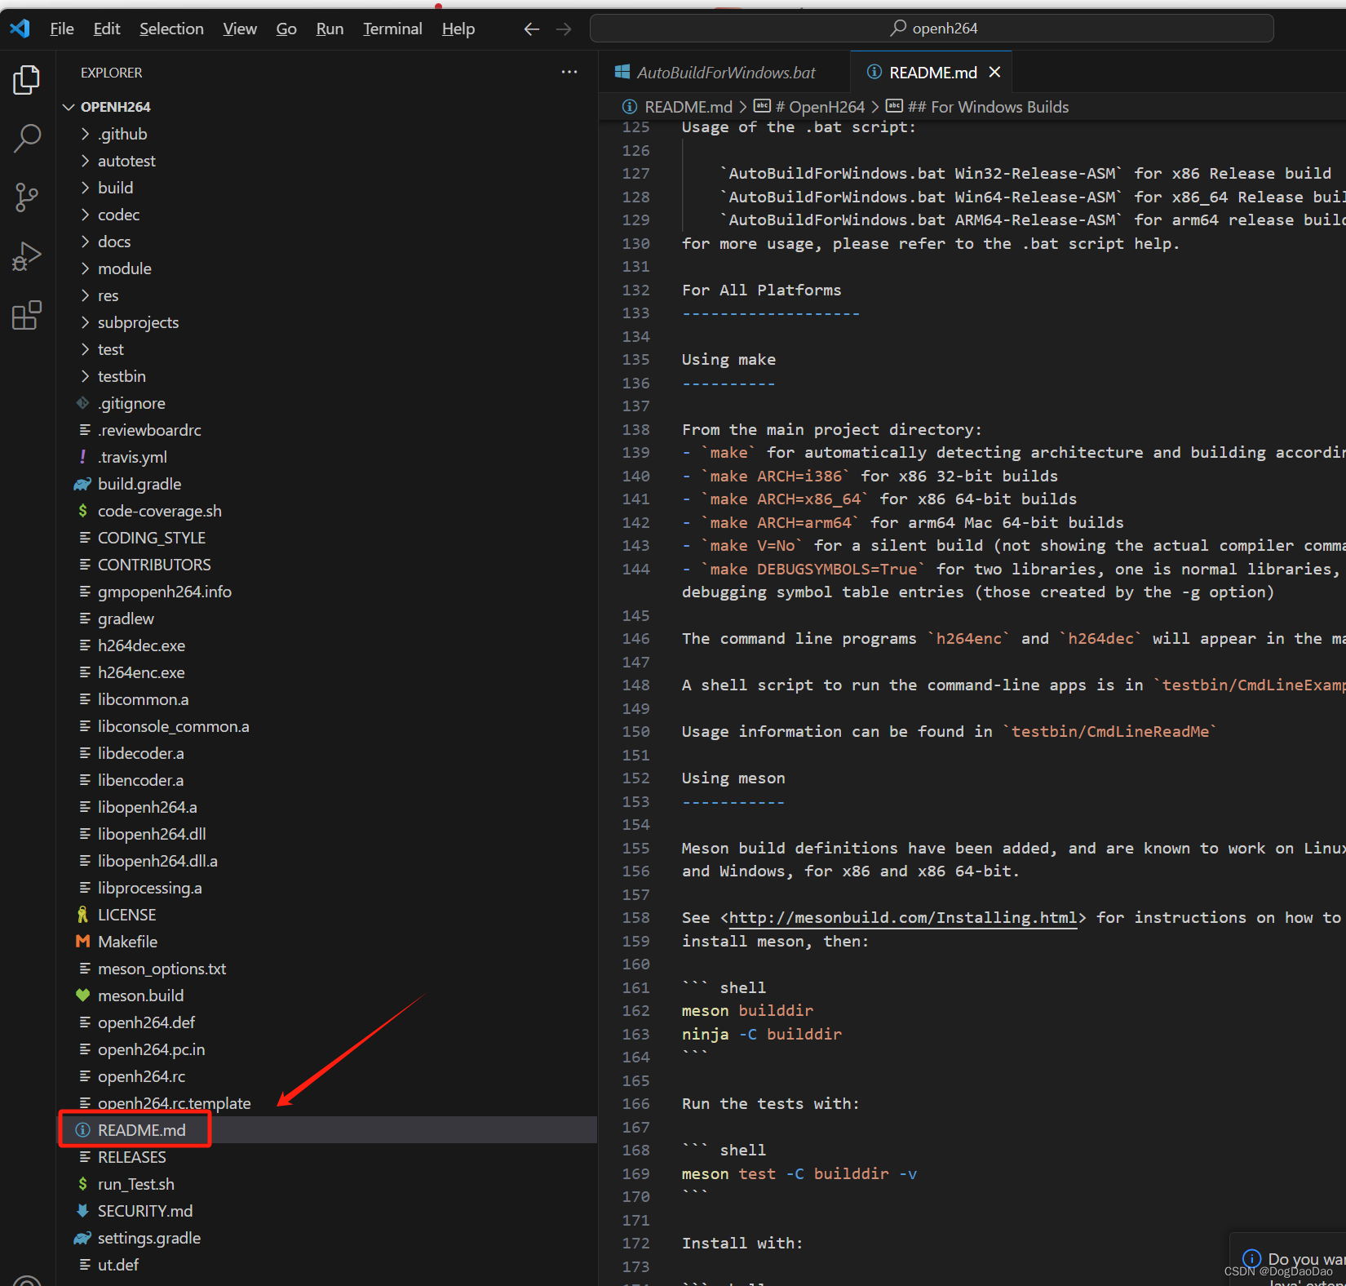Screen dimensions: 1346x1286
Task: Click the .travis.yml exclamation icon
Action: [x=82, y=457]
